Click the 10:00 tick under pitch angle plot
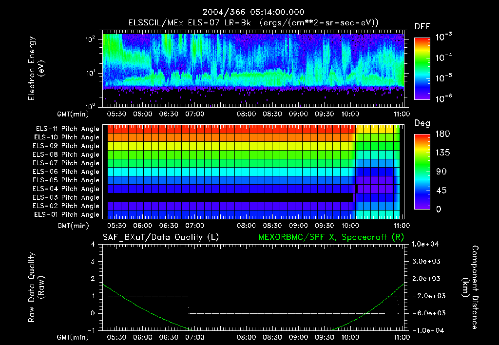Image resolution: width=499 pixels, height=345 pixels. click(x=350, y=226)
